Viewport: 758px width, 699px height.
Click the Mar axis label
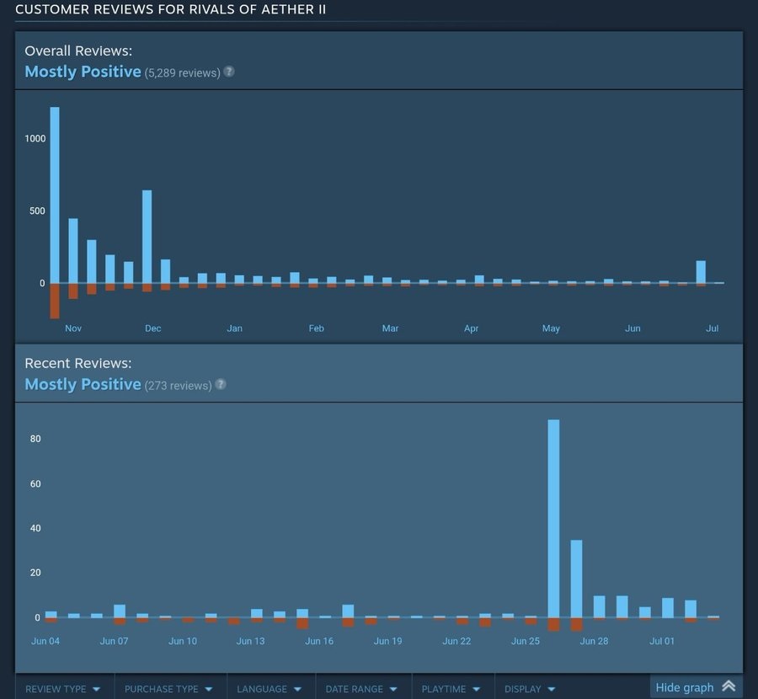click(390, 328)
